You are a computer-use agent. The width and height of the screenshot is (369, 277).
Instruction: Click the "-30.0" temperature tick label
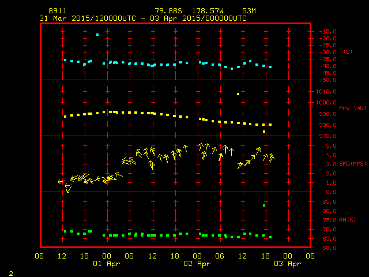tap(328, 53)
